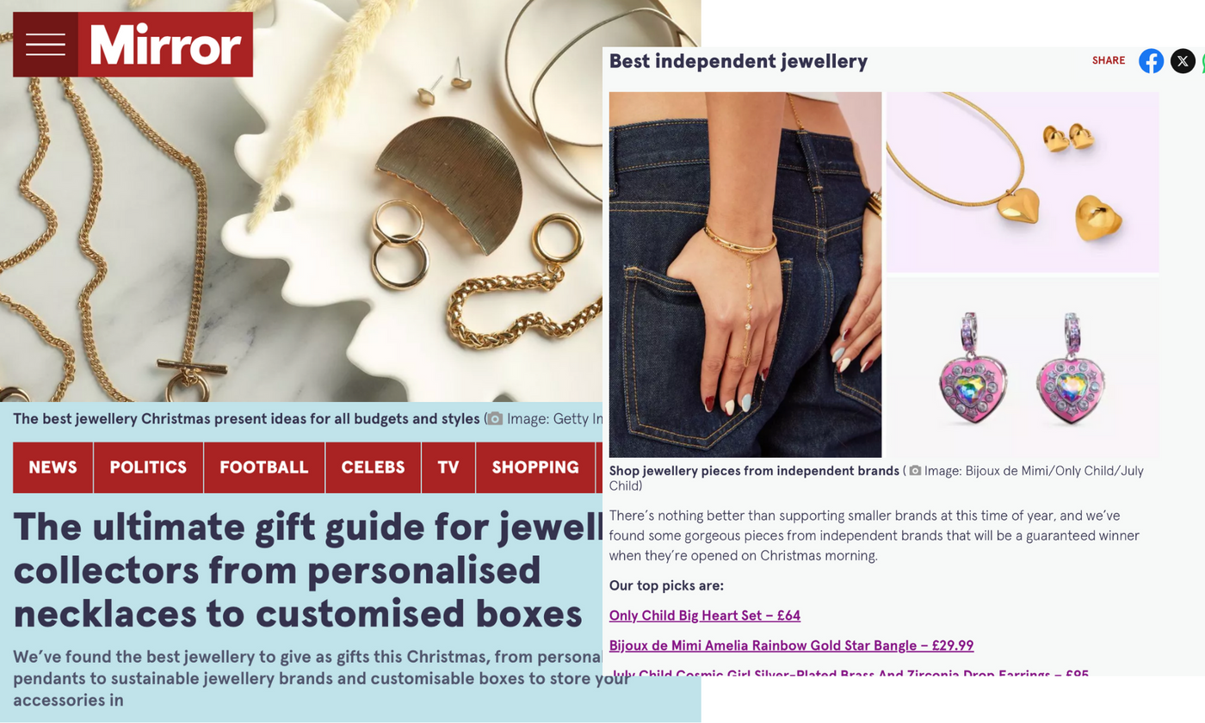1205x723 pixels.
Task: Open July Child Cosmic Girl Earrings link
Action: [x=849, y=672]
